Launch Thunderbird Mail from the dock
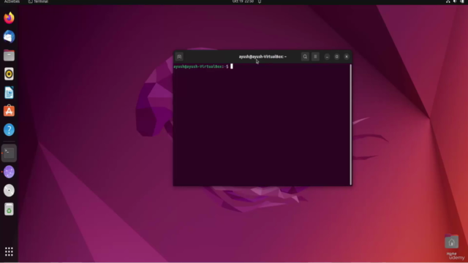The image size is (468, 263). pos(9,37)
